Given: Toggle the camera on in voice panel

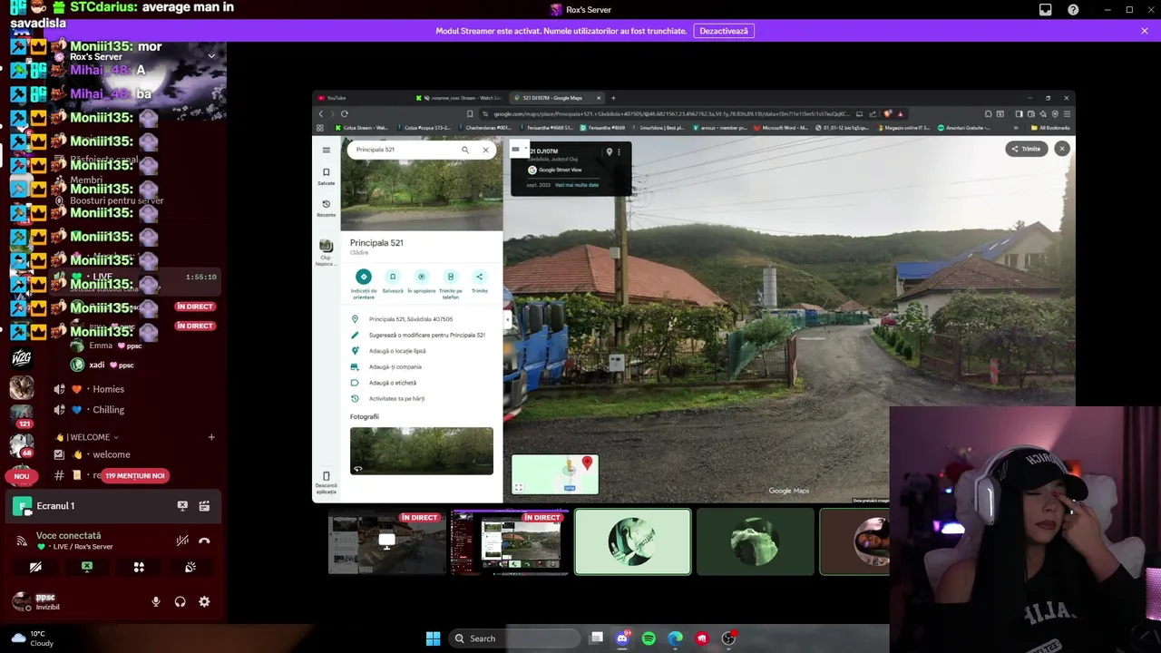Looking at the screenshot, I should tap(35, 567).
